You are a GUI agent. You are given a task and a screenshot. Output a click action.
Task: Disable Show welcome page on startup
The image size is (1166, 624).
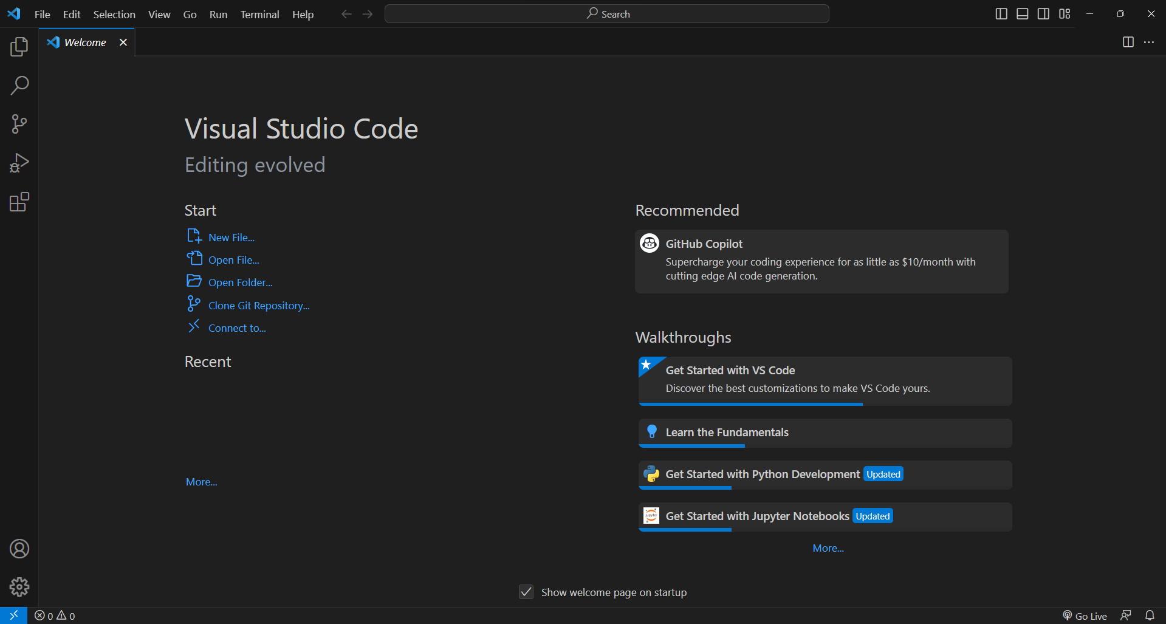tap(525, 591)
